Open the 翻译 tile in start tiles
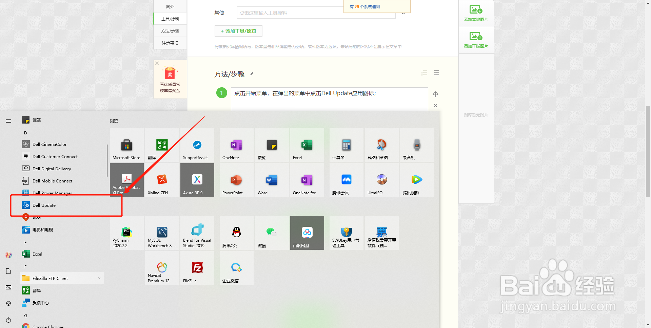This screenshot has height=328, width=651. 162,145
